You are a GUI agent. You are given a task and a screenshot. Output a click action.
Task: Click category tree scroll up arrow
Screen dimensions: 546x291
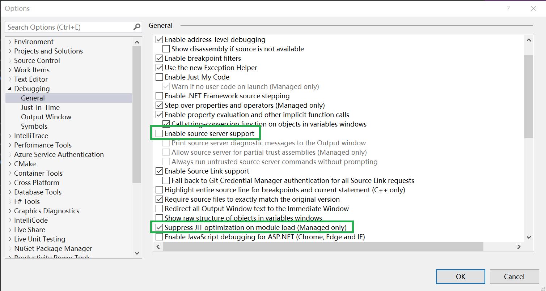(x=137, y=42)
